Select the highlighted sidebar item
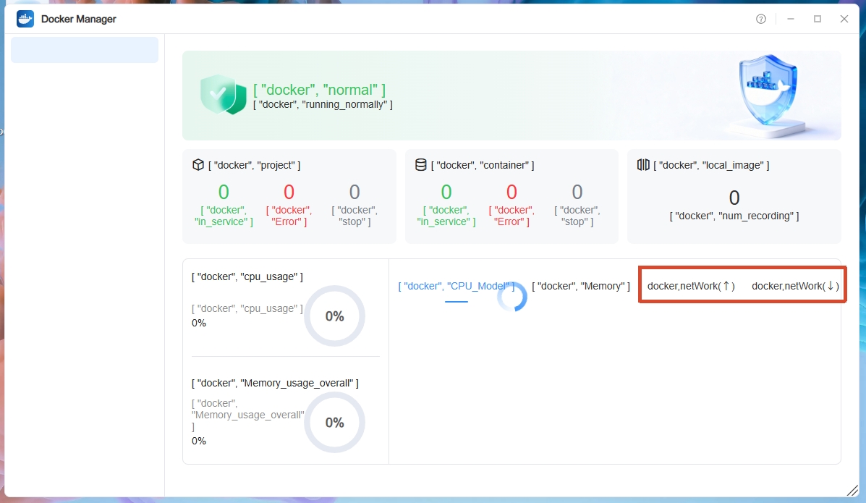 point(85,50)
